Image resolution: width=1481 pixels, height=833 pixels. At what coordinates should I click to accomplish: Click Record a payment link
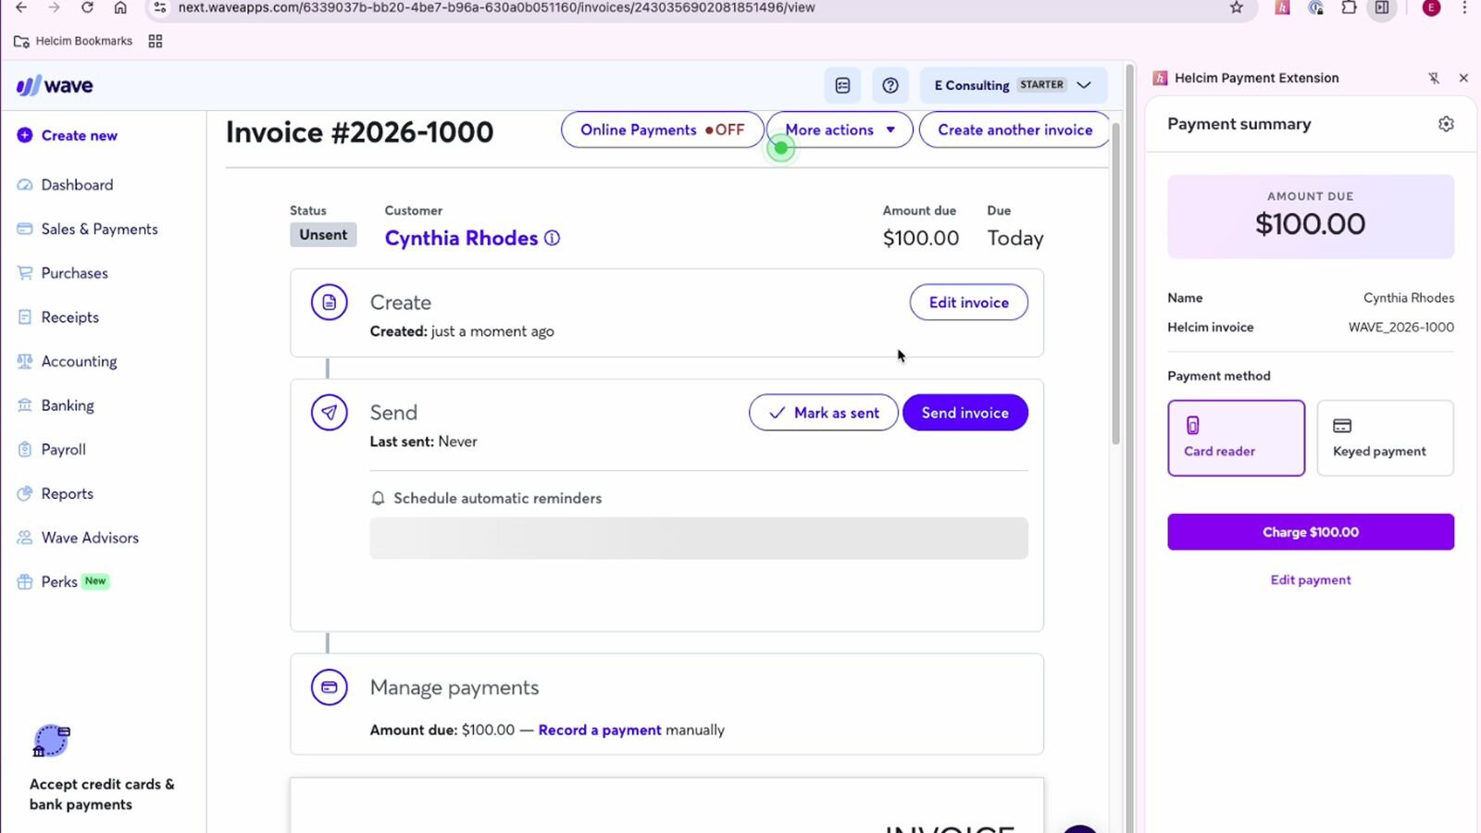click(600, 730)
